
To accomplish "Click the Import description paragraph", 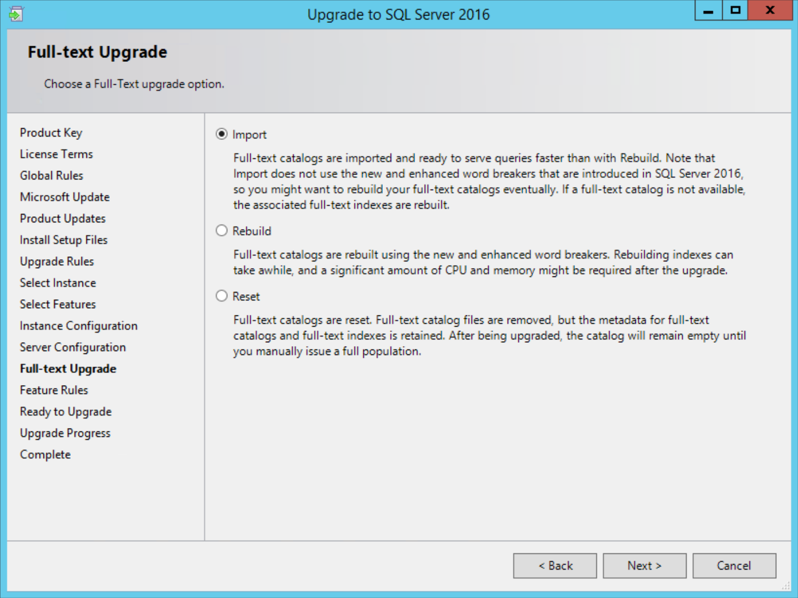I will [489, 181].
